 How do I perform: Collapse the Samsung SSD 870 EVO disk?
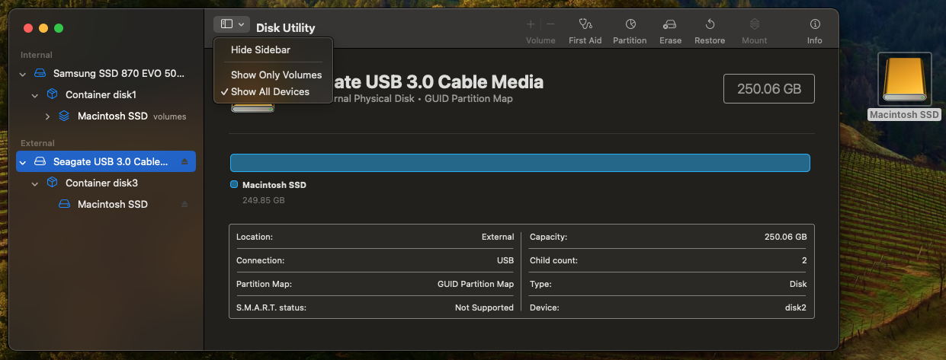click(x=23, y=74)
